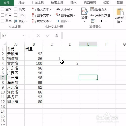The image size is (126, 126).
Task: Switch to the 解密工具 tab
Action: [x=57, y=3]
